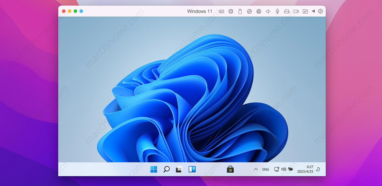Open the VM settings gear icon
The height and width of the screenshot is (186, 382).
(x=320, y=11)
